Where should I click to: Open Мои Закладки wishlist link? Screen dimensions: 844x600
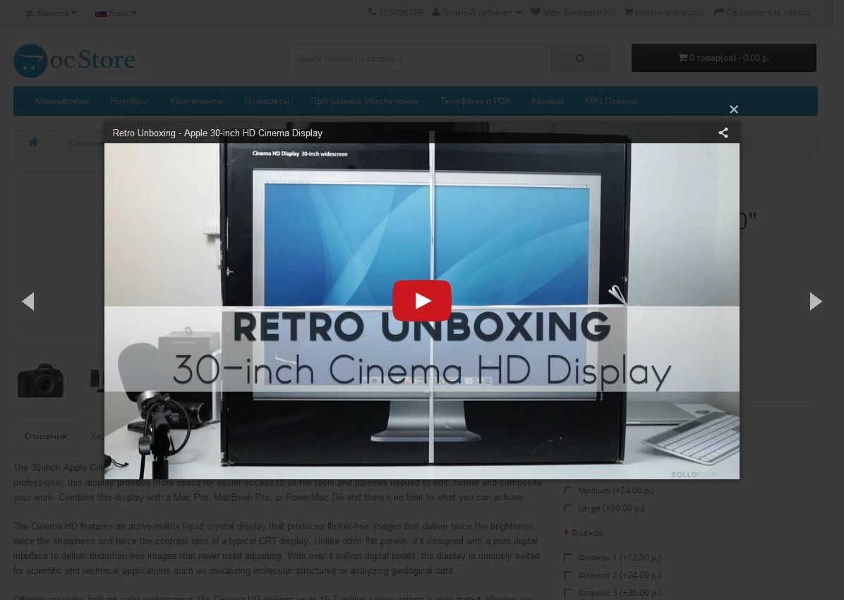[x=573, y=13]
